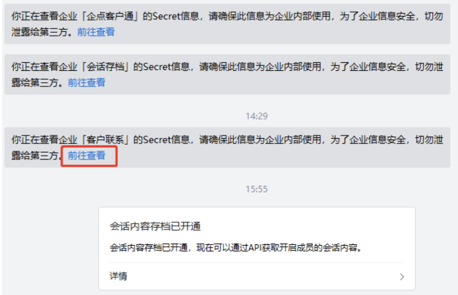Click the word Secret in the 企点客户通 message
Screen dimensions: 458x295
(166, 16)
